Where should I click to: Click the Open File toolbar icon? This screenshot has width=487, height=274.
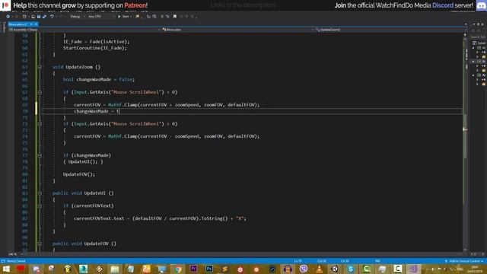[x=33, y=17]
